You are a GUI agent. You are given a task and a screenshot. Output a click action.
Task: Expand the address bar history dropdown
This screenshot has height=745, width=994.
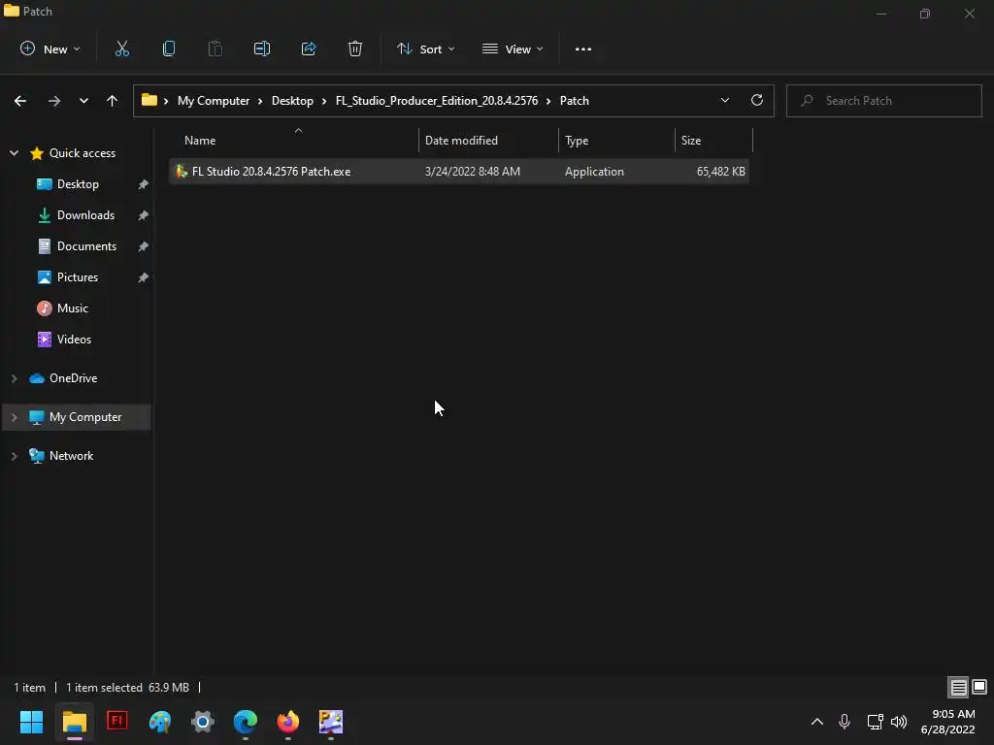(x=724, y=100)
